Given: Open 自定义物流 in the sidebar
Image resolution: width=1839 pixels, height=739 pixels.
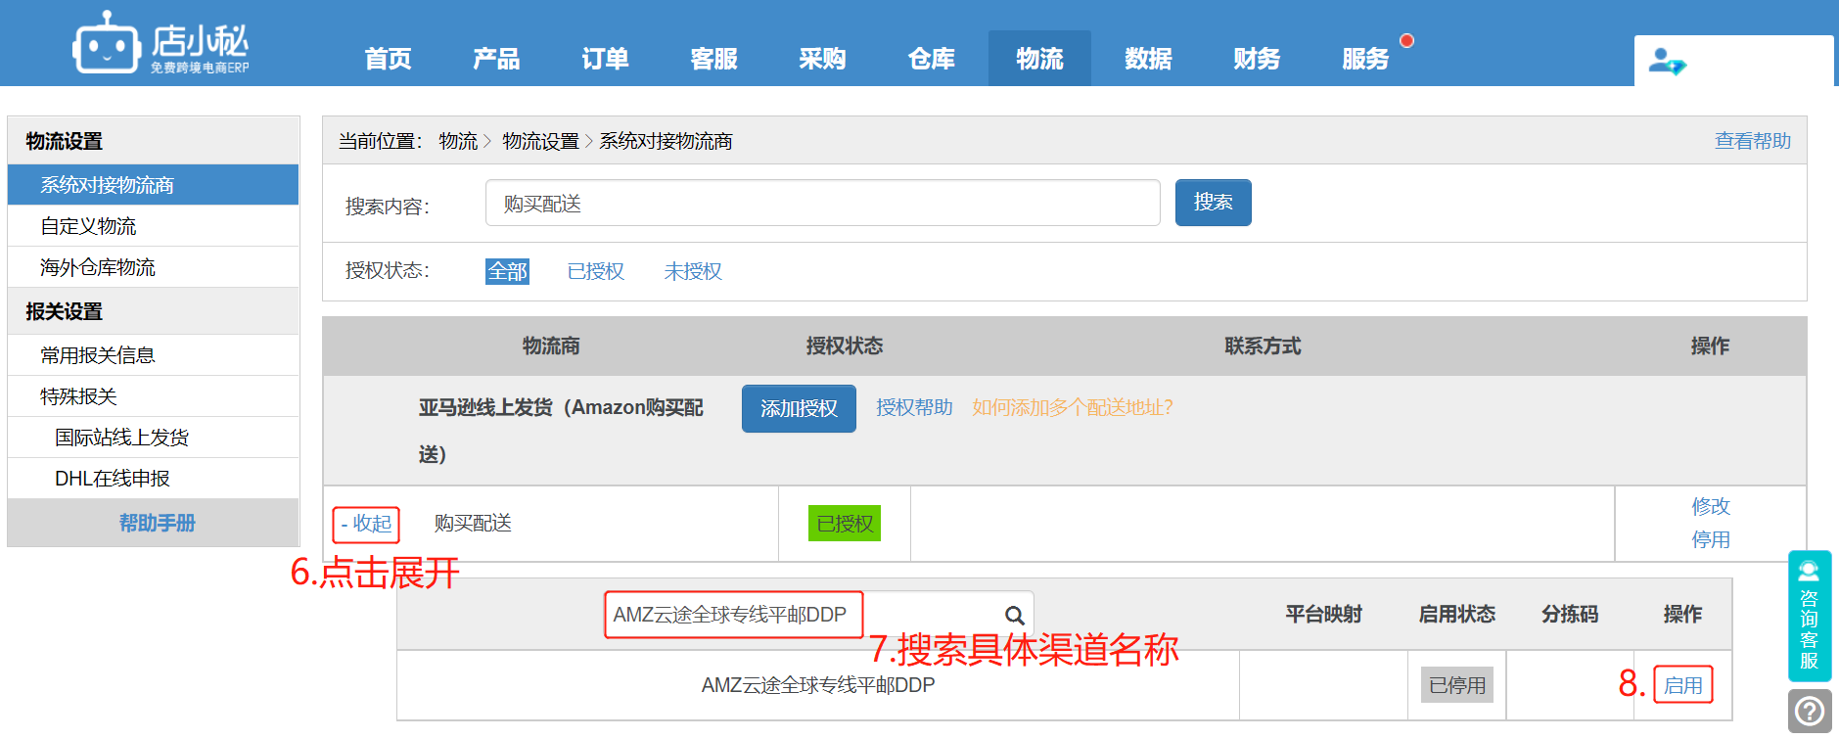Looking at the screenshot, I should 153,226.
